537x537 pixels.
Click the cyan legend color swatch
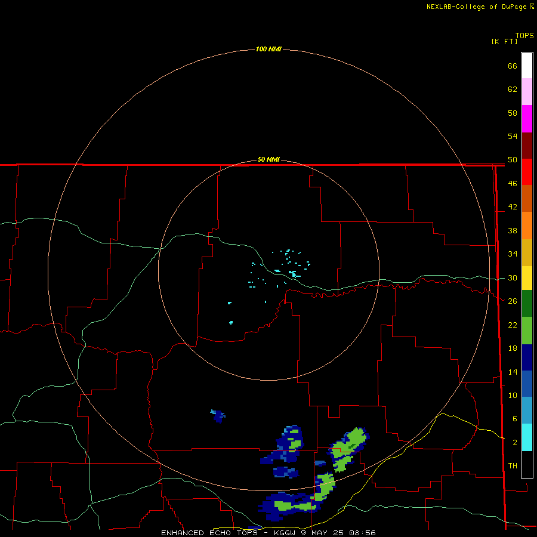click(527, 437)
